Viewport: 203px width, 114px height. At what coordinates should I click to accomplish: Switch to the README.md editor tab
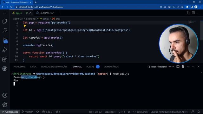pyautogui.click(x=46, y=13)
